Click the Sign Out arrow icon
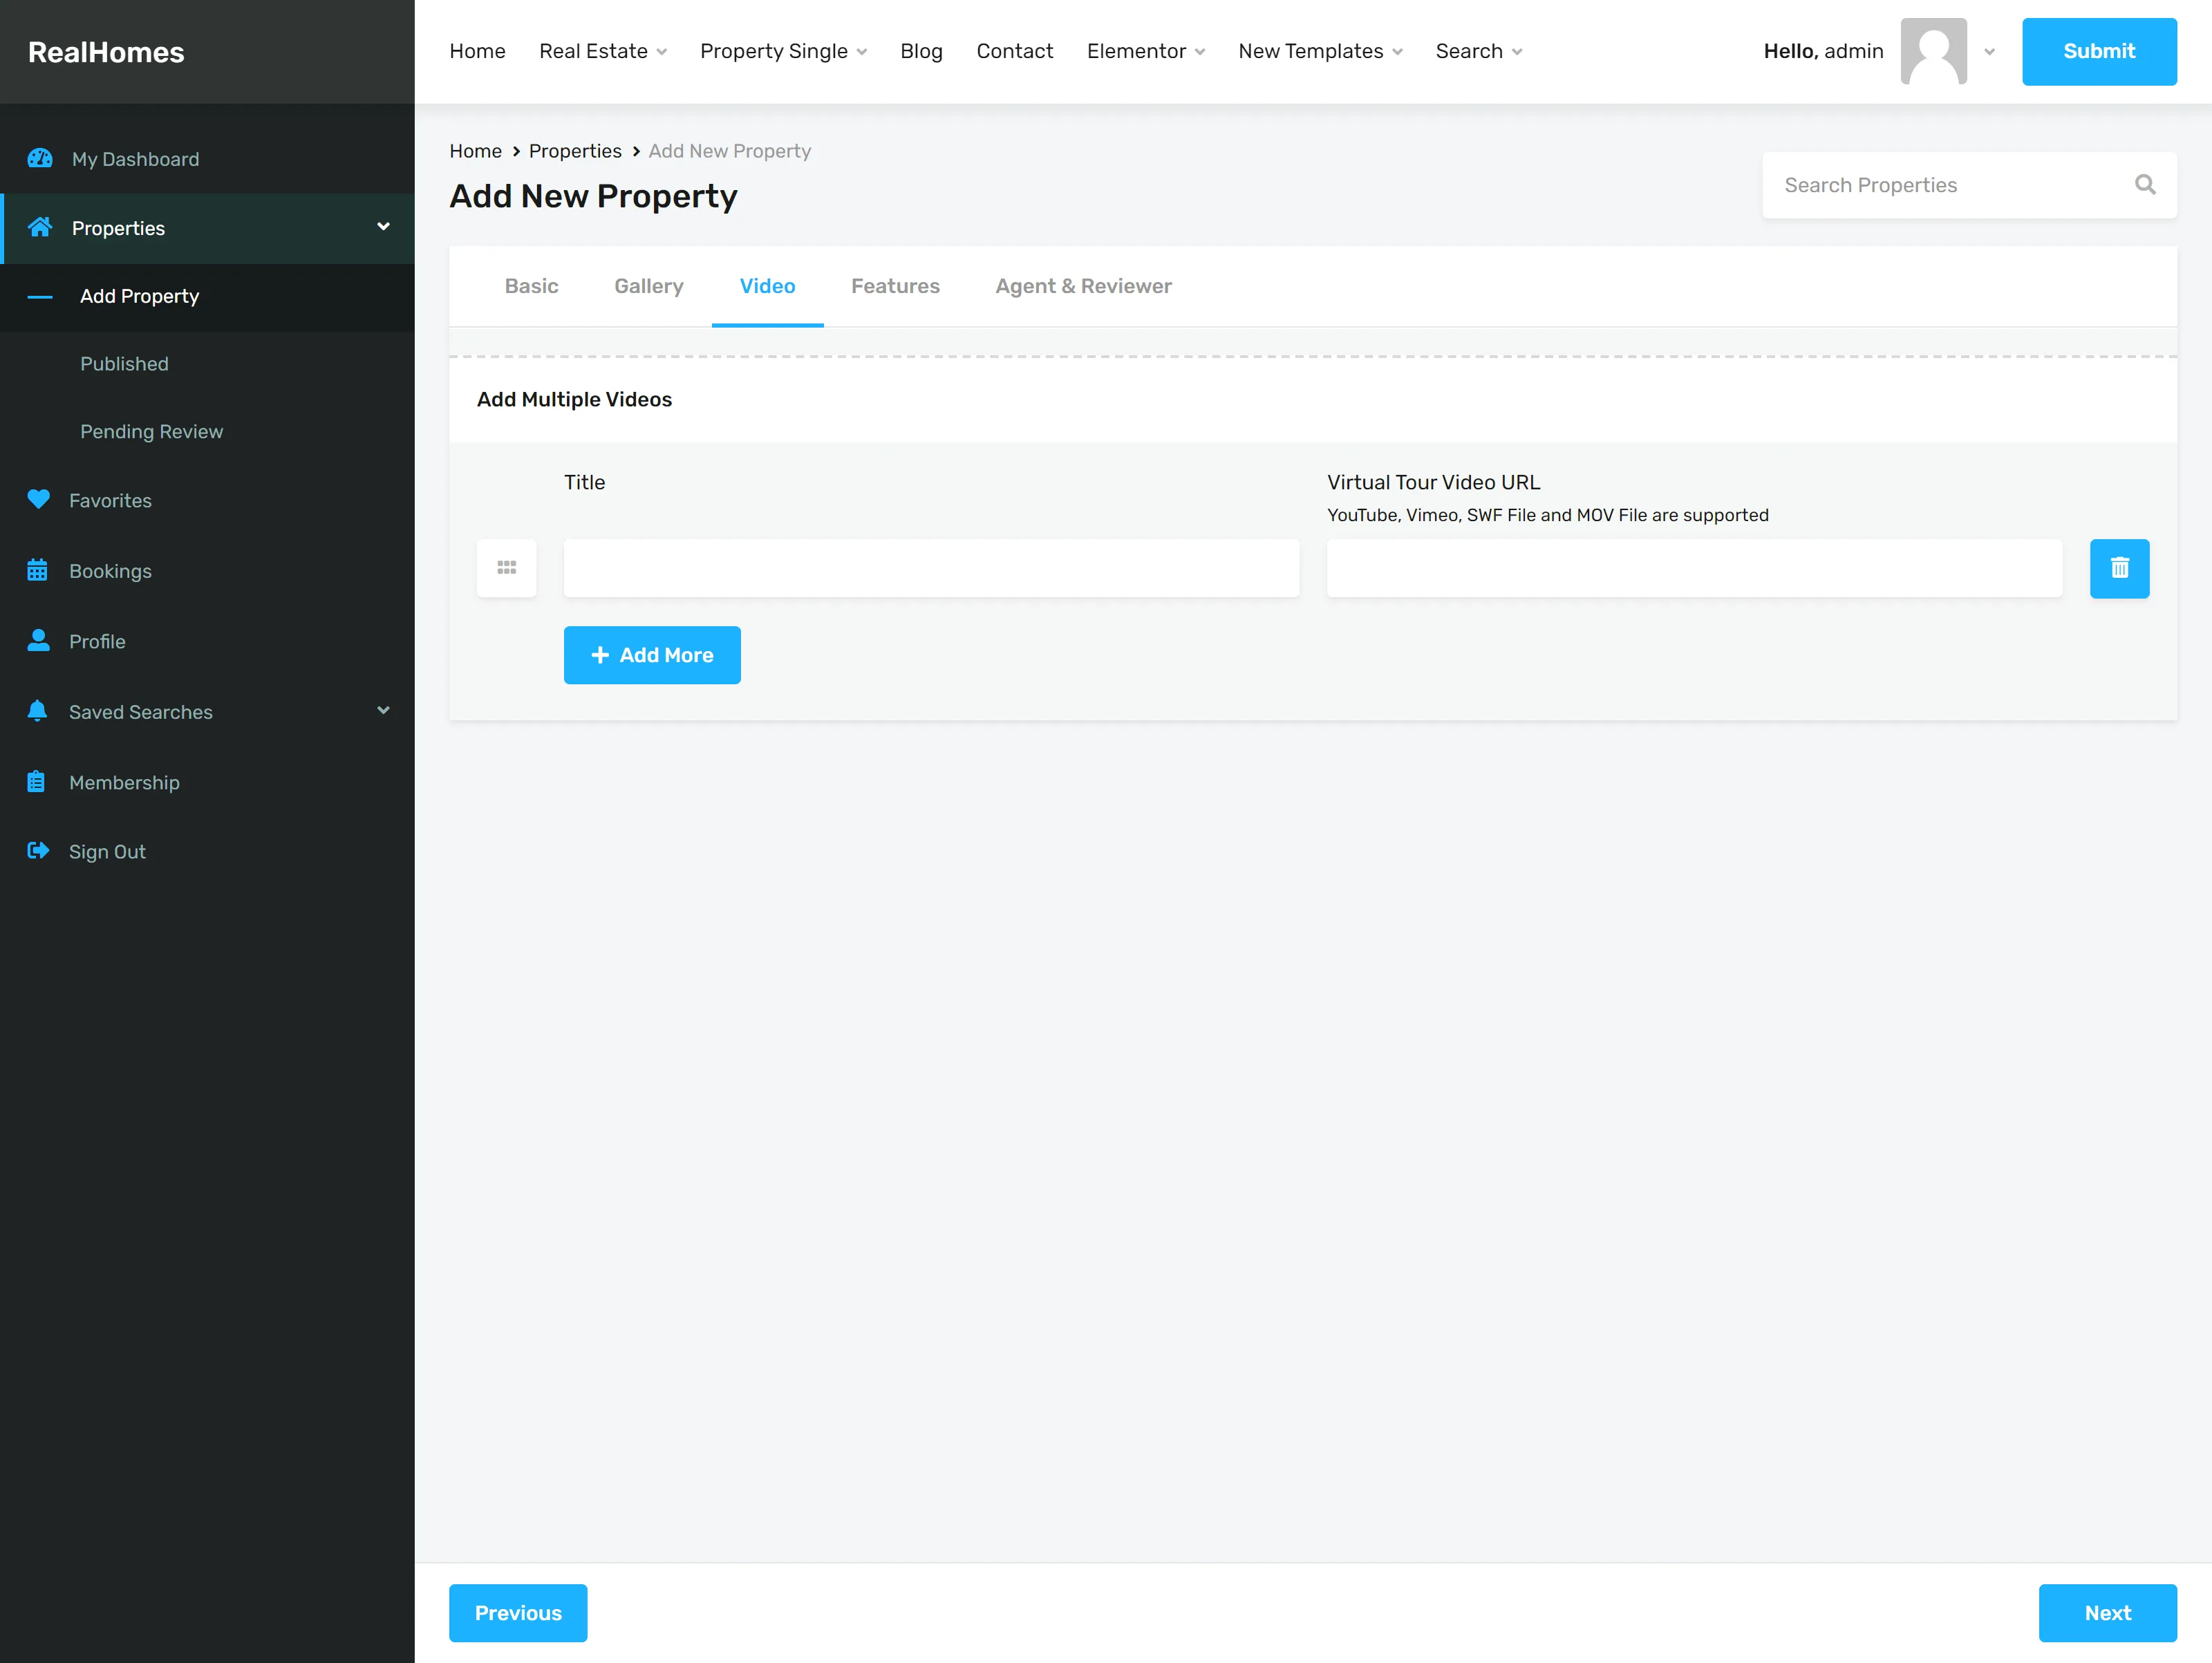 [x=38, y=850]
